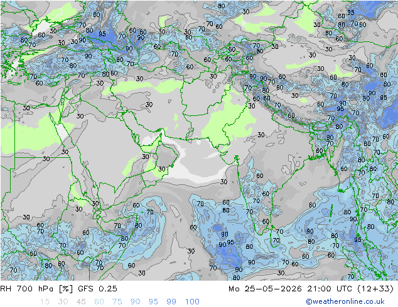The width and height of the screenshot is (398, 307).
Task: Click the weatheronline.co.uk copyright link
Action: click(x=345, y=301)
